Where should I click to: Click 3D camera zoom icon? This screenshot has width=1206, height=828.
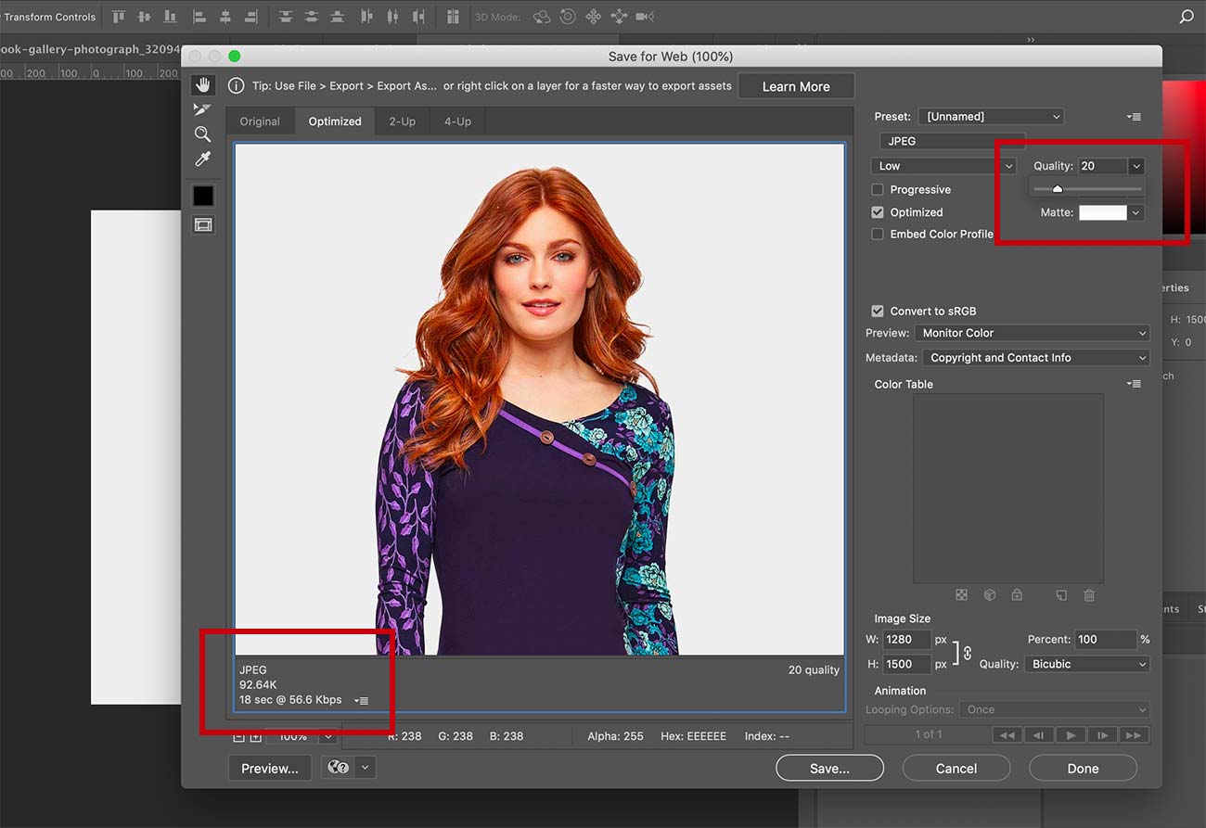645,17
